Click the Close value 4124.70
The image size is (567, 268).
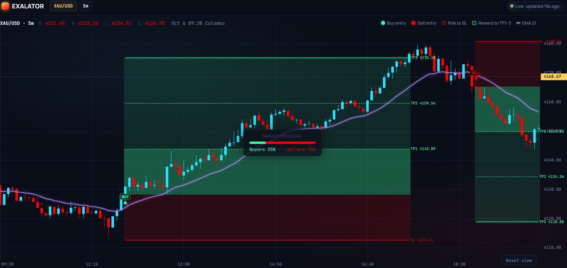click(x=154, y=23)
